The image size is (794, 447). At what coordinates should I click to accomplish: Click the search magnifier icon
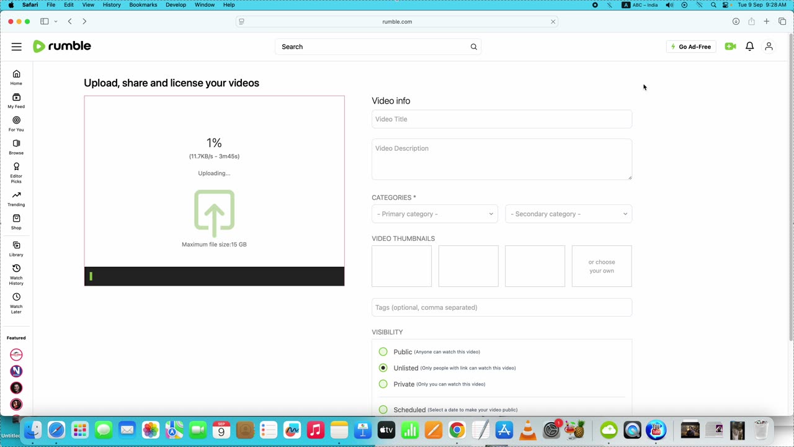click(x=474, y=47)
